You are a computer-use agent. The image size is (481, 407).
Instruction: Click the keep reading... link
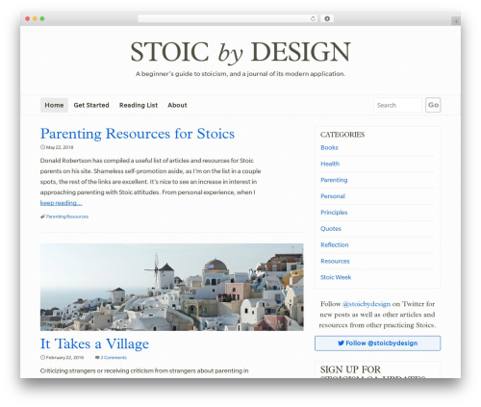pos(61,203)
